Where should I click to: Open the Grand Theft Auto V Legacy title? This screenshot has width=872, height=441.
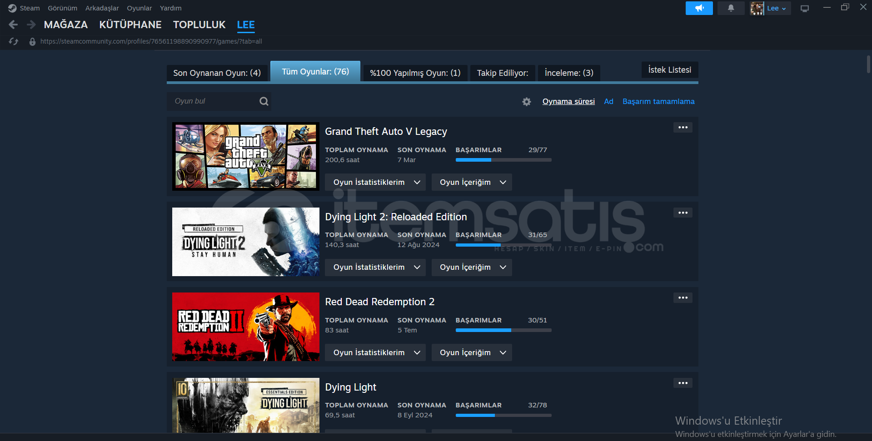coord(386,132)
